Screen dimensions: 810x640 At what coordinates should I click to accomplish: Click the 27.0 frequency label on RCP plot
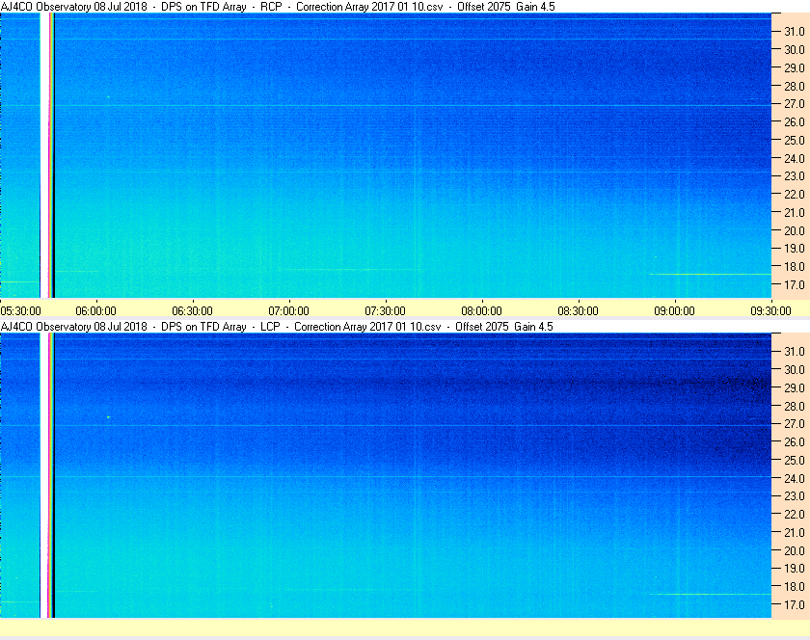click(x=795, y=104)
